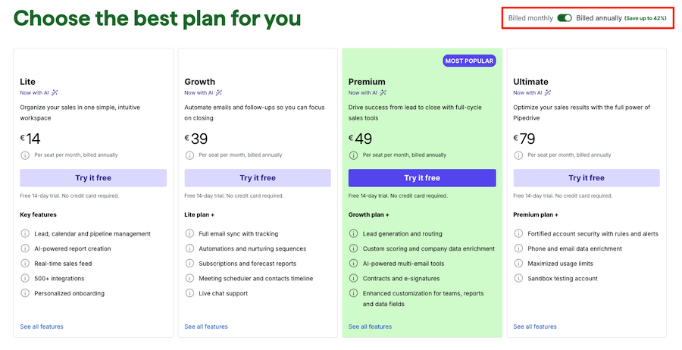Click info icon next to Ultimate price note
Image resolution: width=682 pixels, height=350 pixels.
(518, 155)
